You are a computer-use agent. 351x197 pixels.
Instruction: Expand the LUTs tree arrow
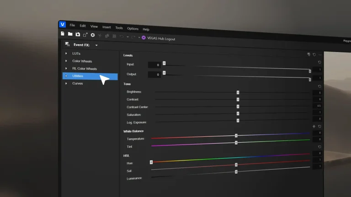point(66,53)
